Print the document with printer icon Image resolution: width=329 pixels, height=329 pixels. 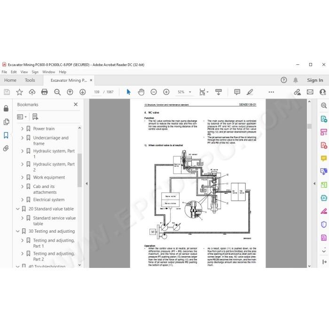[45, 92]
